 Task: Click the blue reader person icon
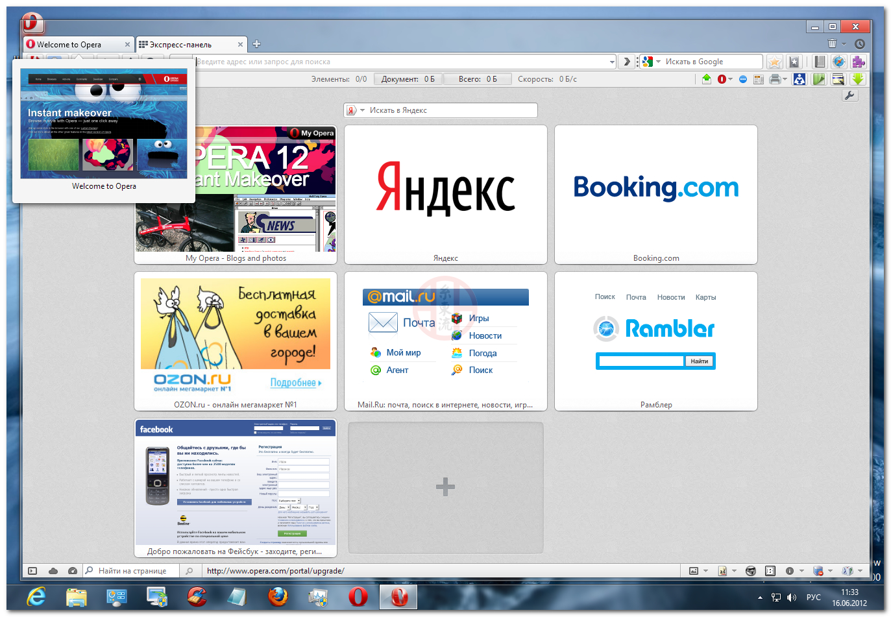pyautogui.click(x=799, y=79)
